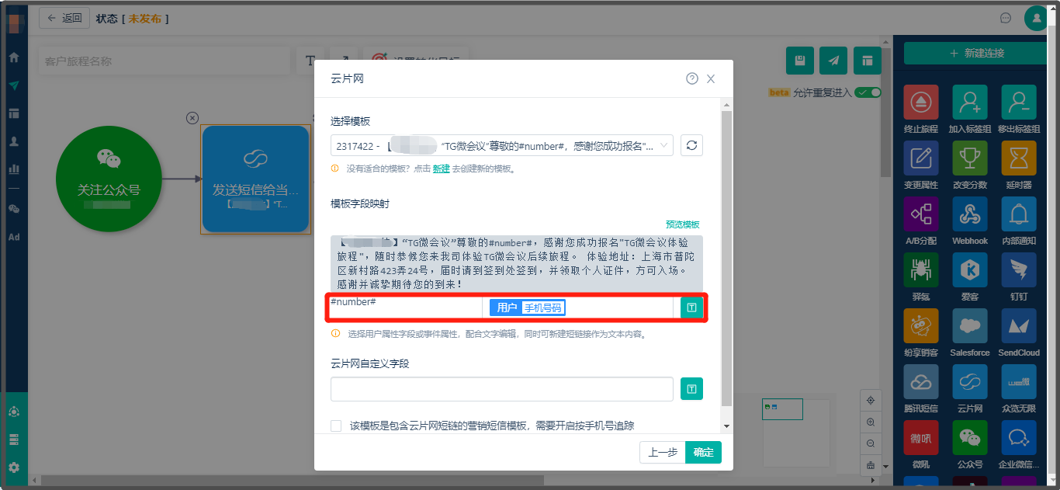Select the 移出标签组 node icon
The image size is (1060, 490).
(1019, 102)
